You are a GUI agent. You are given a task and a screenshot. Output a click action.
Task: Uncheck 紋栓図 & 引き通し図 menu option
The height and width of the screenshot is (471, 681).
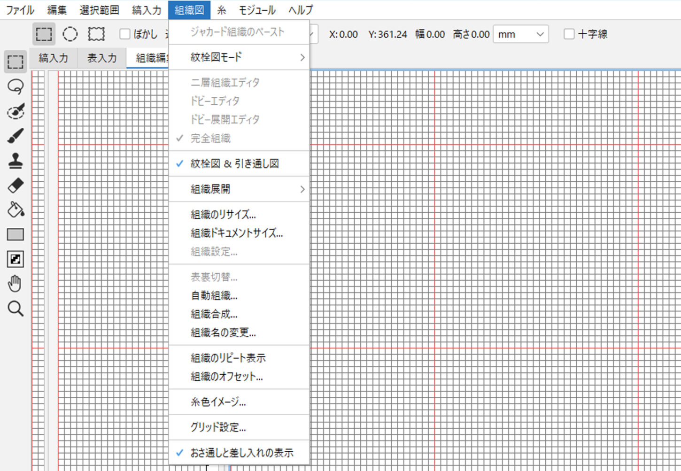234,163
